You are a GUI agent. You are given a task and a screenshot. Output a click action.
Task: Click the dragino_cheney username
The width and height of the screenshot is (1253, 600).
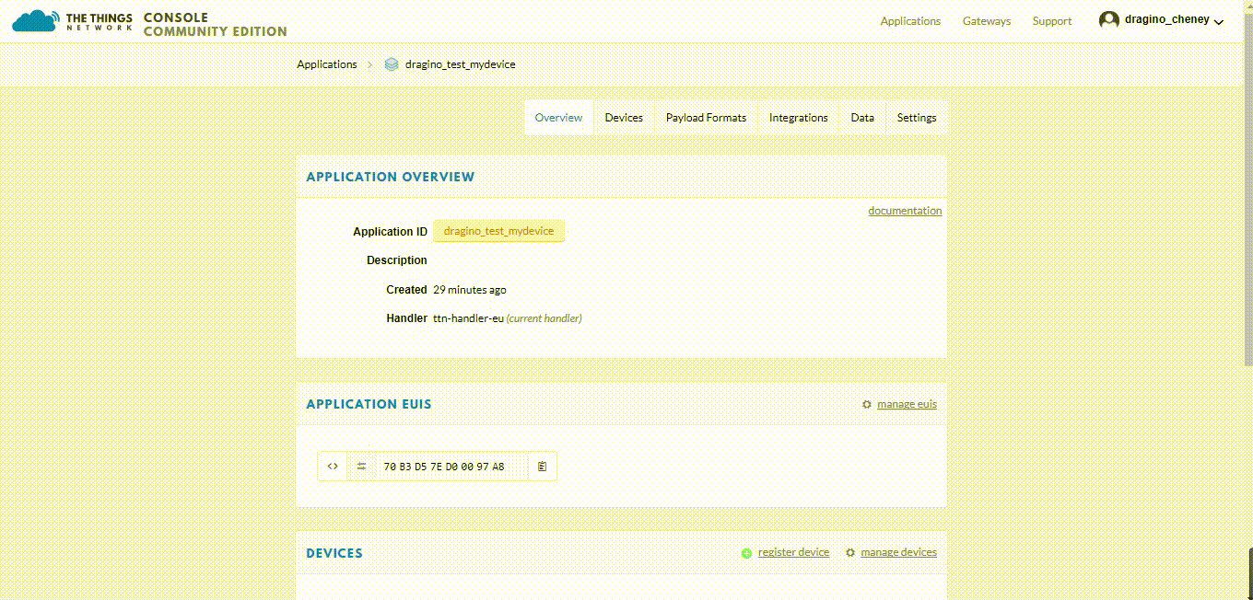pos(1167,19)
